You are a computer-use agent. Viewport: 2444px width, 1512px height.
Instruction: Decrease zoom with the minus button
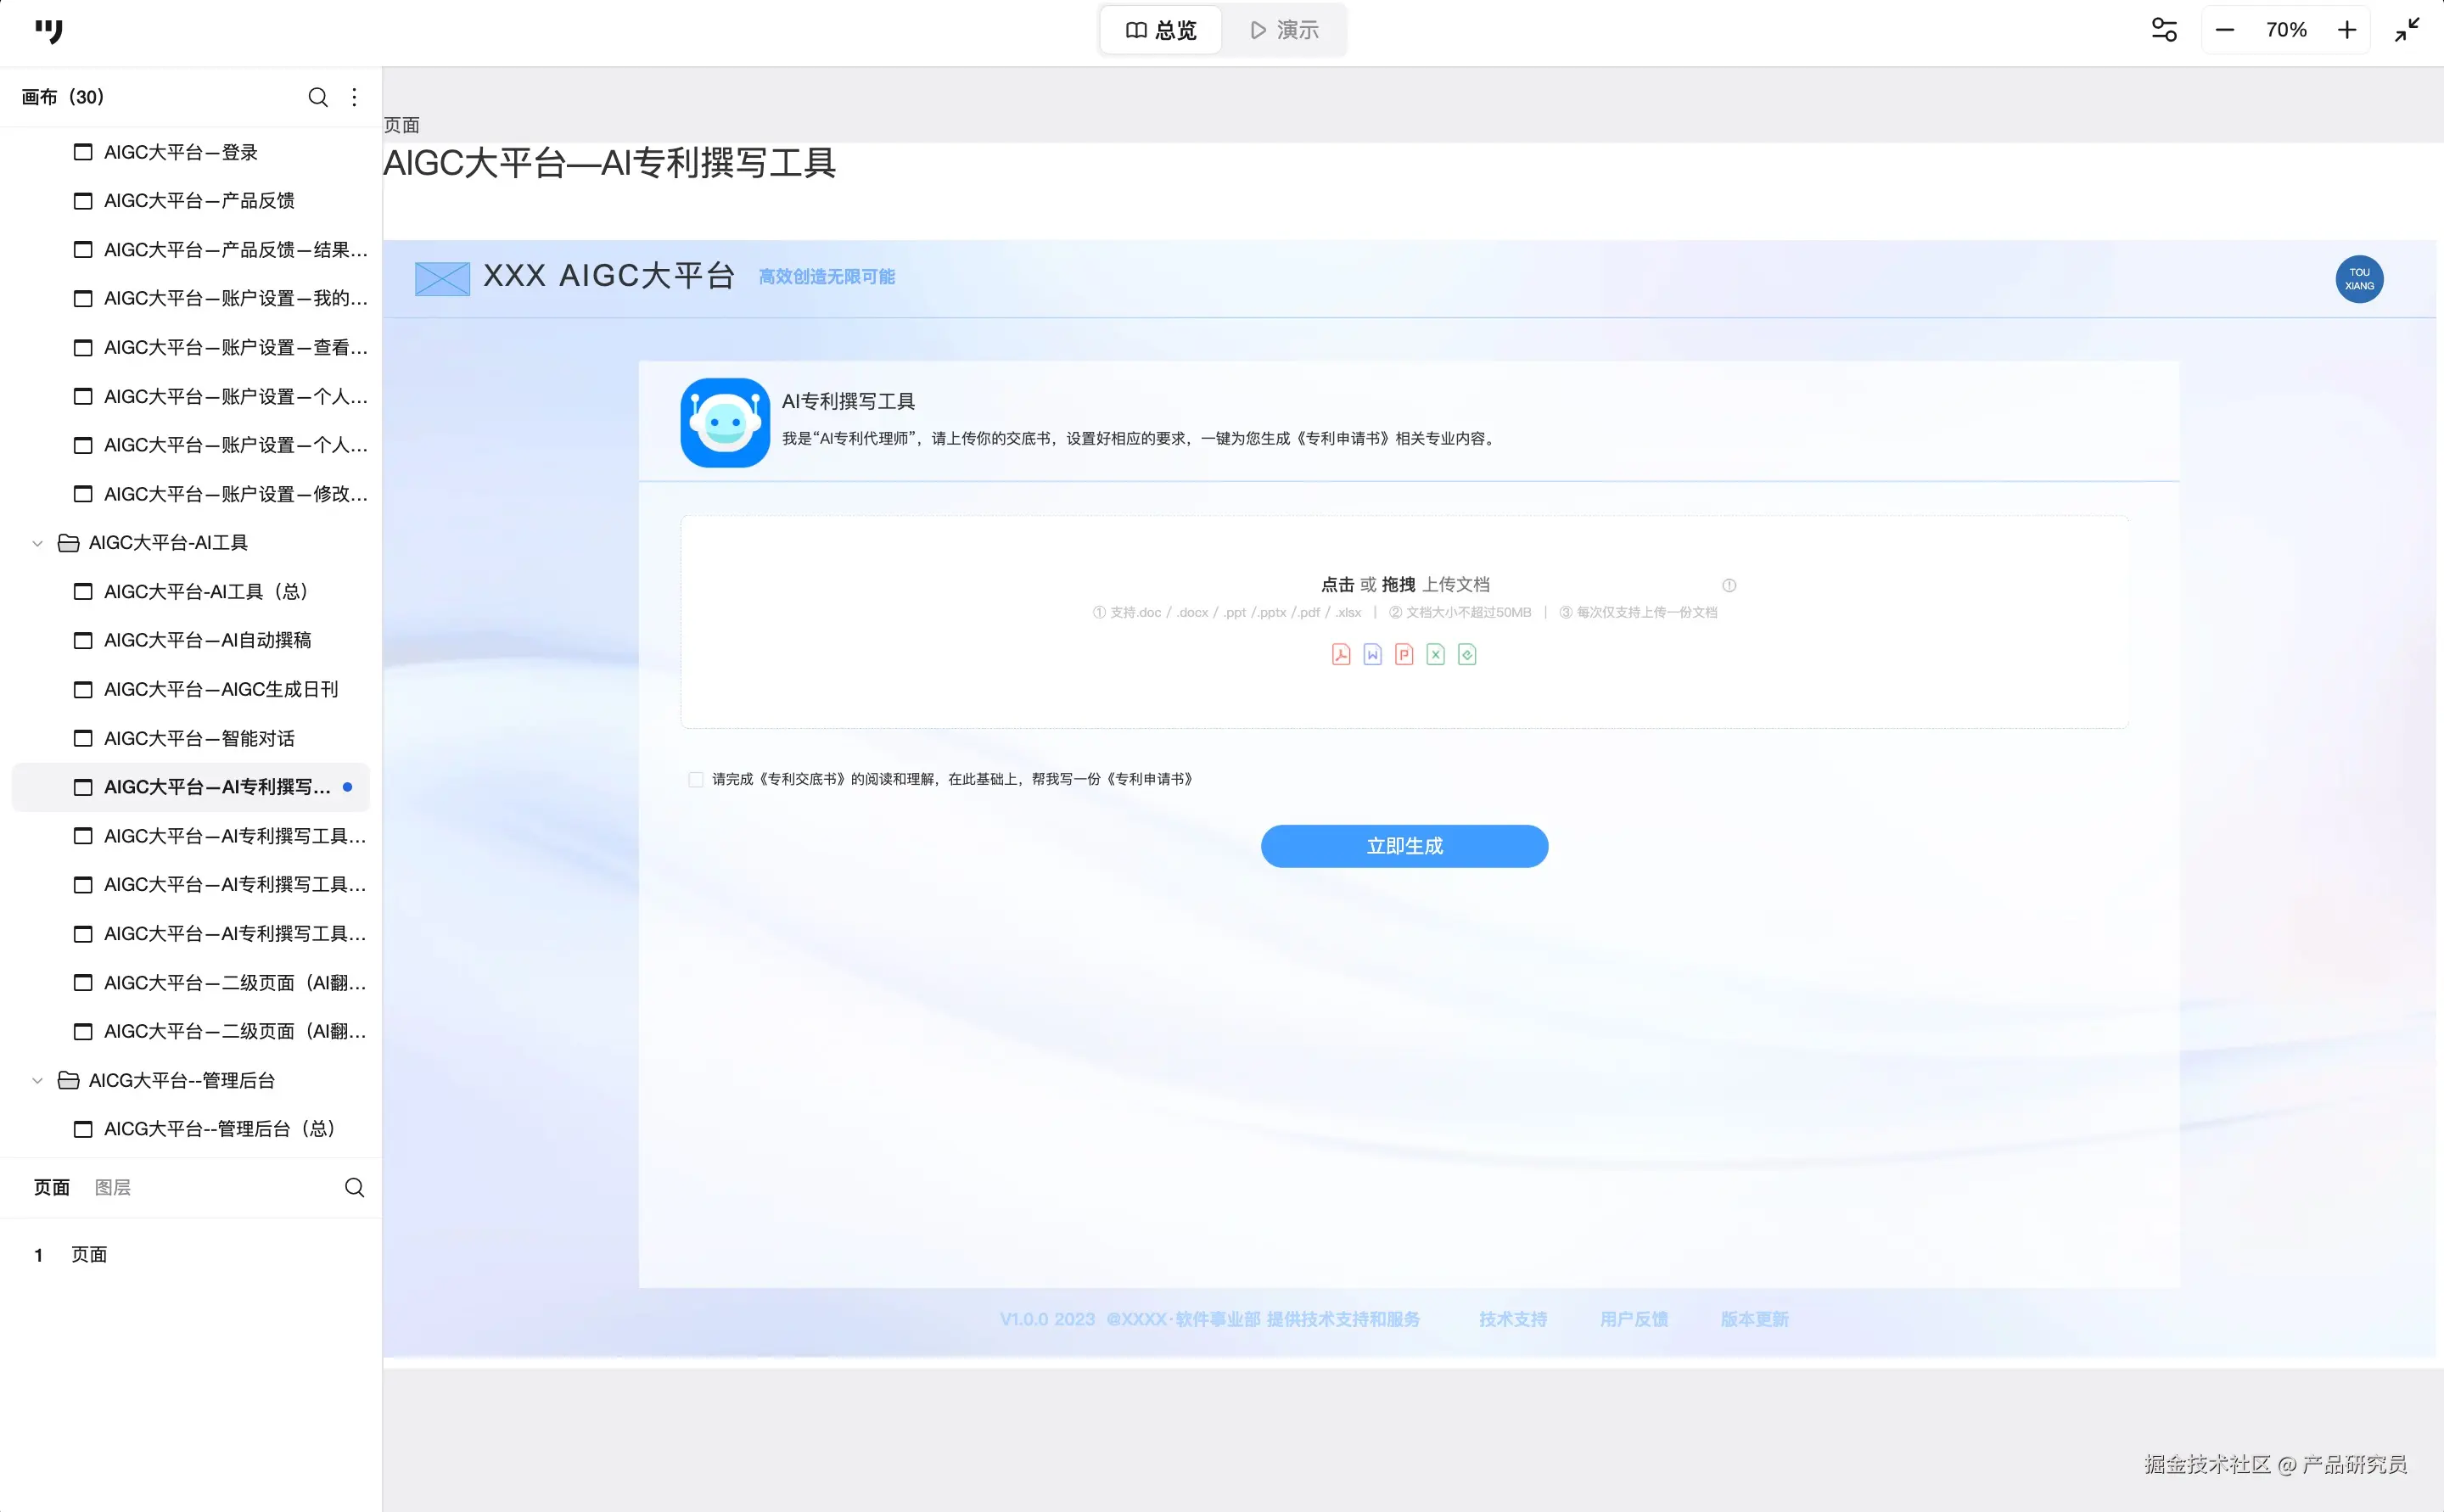click(x=2224, y=30)
